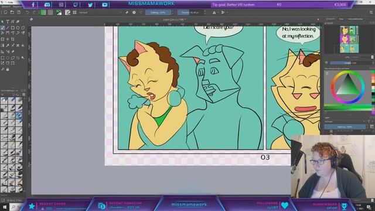This screenshot has height=211, width=375.
Task: Choose the highlighted blue brush preset
Action: (19, 115)
